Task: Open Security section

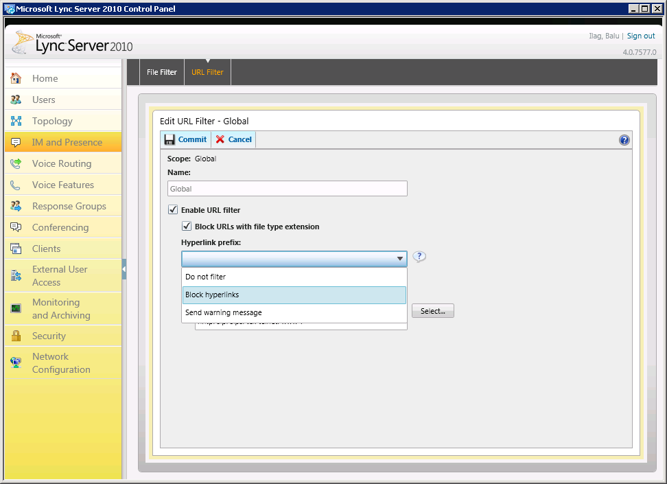Action: 63,336
